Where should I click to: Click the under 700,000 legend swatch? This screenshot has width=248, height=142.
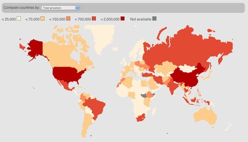(94, 19)
